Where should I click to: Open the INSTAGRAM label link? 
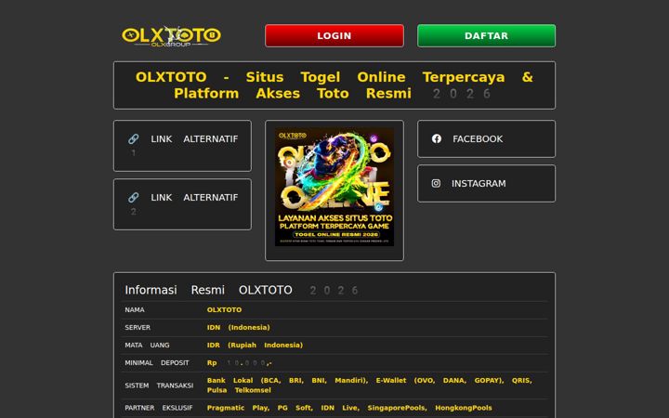click(479, 183)
